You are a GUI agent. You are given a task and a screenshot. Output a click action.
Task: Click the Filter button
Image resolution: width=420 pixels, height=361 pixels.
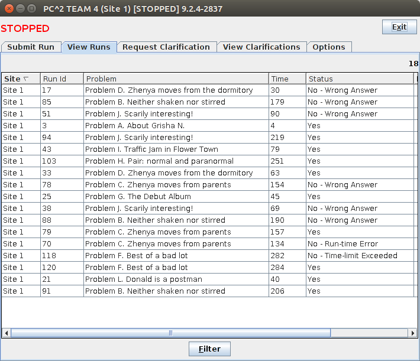[x=209, y=349]
